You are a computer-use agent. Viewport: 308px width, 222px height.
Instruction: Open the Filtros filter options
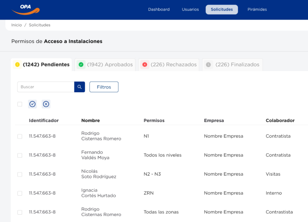pos(104,87)
